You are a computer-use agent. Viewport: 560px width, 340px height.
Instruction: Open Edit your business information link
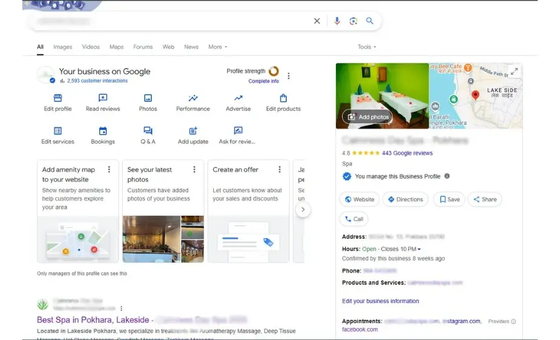tap(380, 301)
